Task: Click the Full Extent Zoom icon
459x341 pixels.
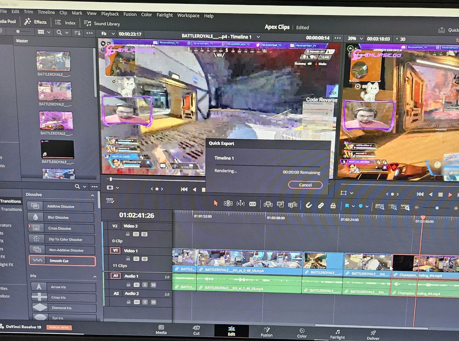Action: point(380,207)
